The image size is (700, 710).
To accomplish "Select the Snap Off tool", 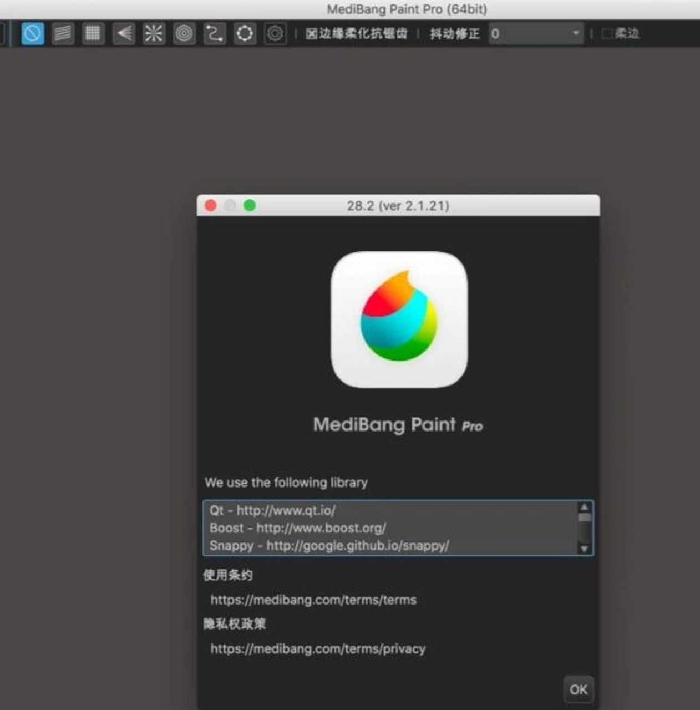I will point(32,33).
